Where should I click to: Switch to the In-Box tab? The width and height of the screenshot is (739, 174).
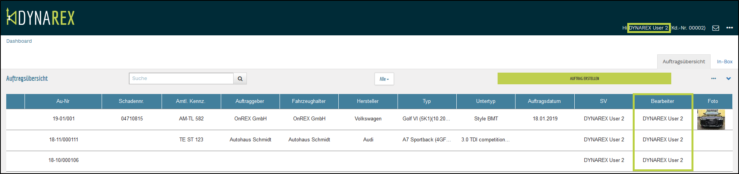(x=725, y=62)
